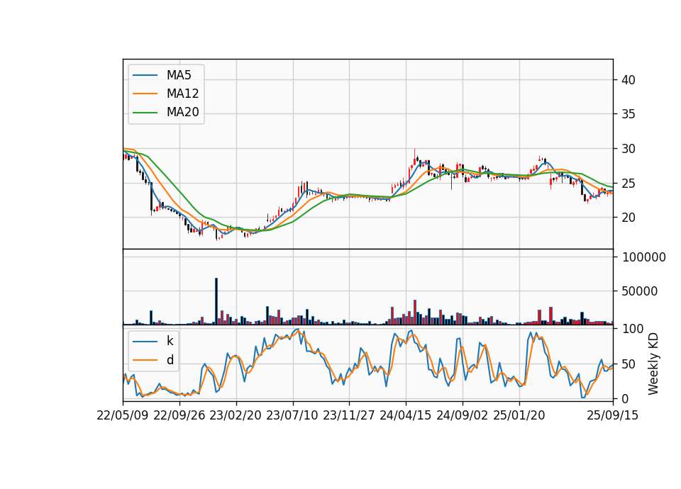Click the price axis label 20
Viewport: 681px width, 489px height.
click(629, 218)
